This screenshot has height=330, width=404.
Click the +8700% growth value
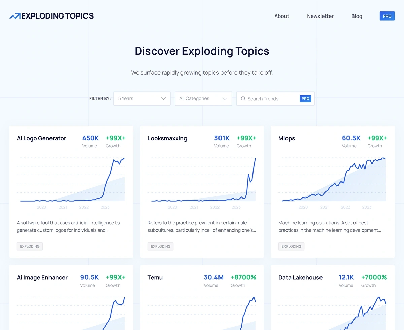243,277
